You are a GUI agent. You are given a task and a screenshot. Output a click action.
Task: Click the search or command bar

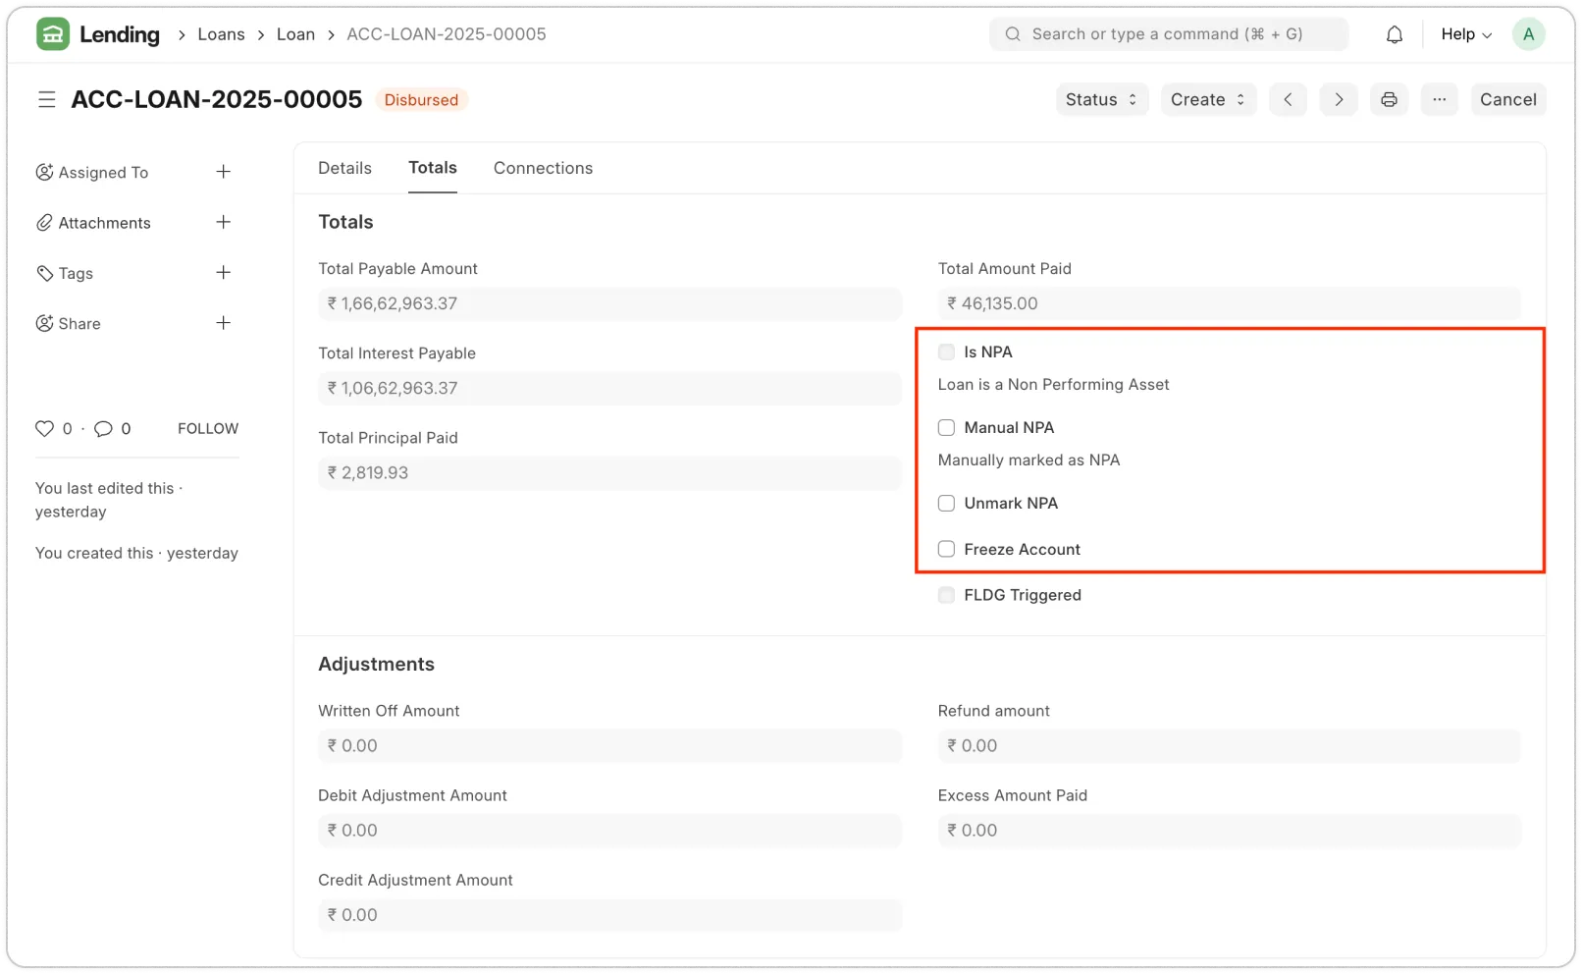[1168, 34]
